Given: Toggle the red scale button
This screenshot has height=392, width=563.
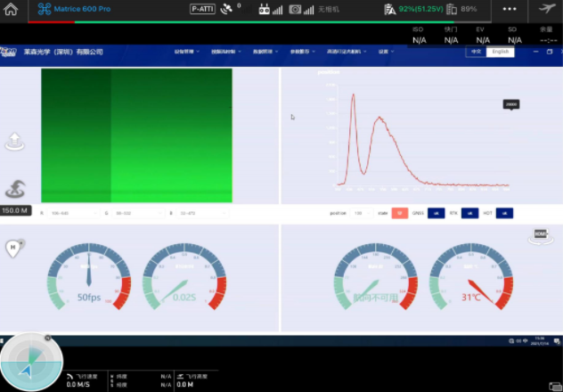Looking at the screenshot, I should point(400,213).
